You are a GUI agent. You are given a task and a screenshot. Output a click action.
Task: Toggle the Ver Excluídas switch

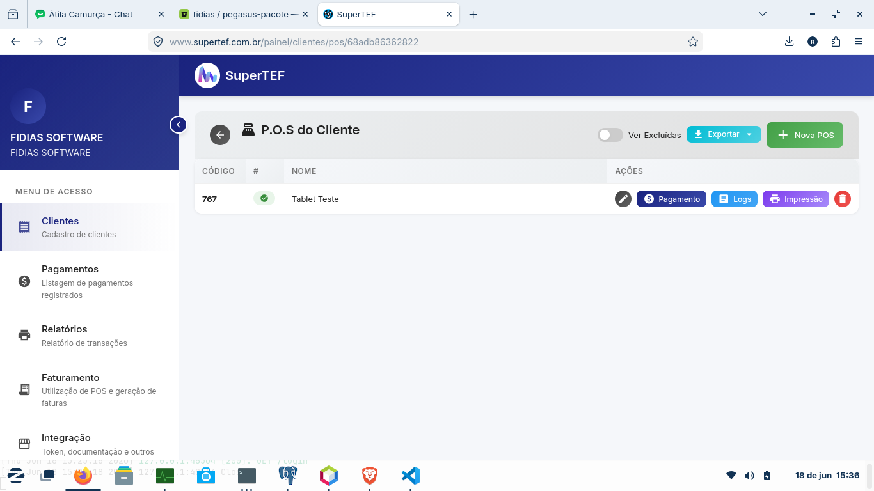coord(610,135)
